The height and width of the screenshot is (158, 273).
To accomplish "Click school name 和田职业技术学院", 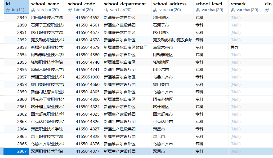I will click(48, 17).
